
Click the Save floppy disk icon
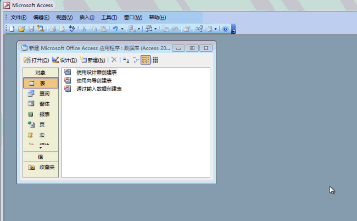coord(31,29)
